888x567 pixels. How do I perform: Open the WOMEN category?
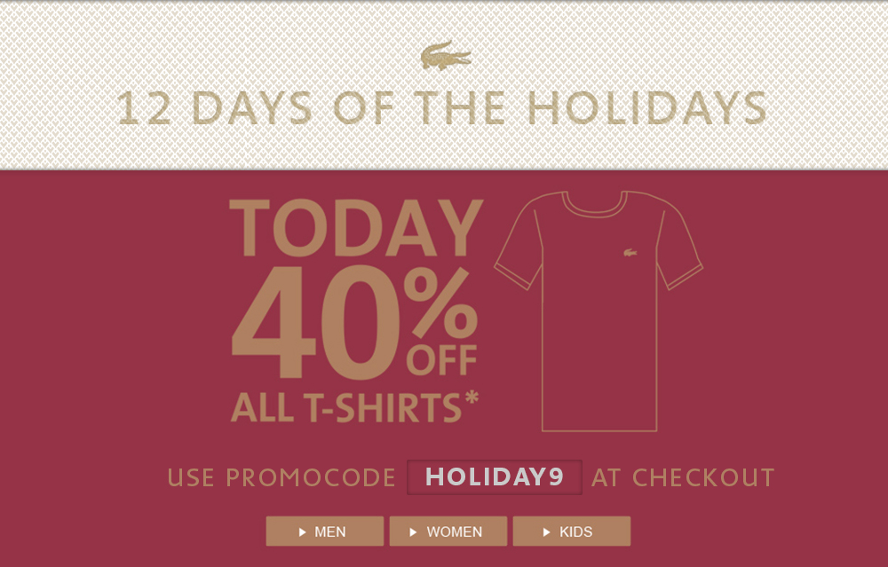click(x=448, y=532)
